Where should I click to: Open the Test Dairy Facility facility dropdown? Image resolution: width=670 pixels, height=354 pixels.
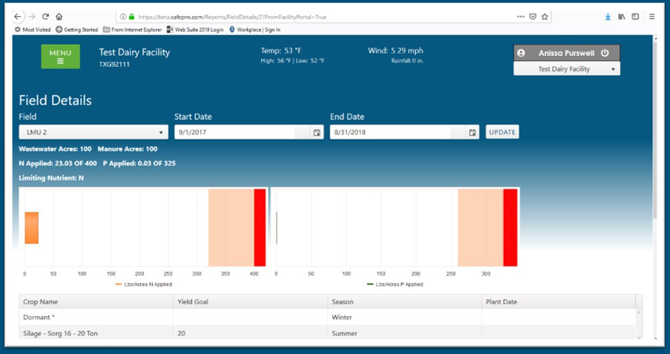(x=567, y=69)
